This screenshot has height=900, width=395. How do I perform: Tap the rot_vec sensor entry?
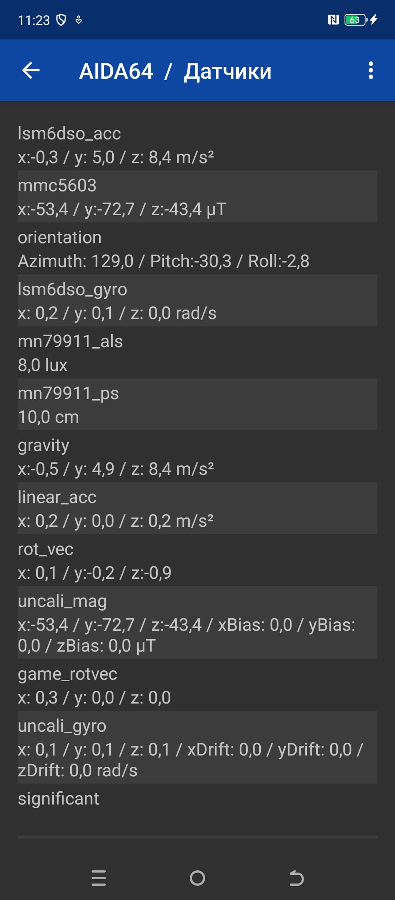point(197,560)
